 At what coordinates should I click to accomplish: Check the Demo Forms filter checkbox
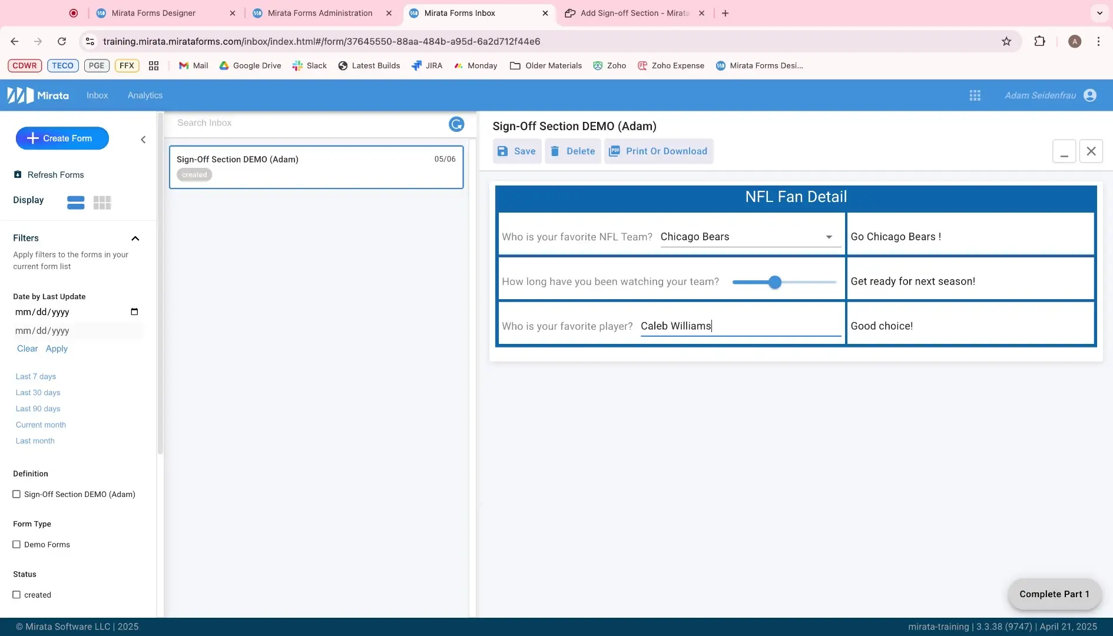click(x=17, y=544)
